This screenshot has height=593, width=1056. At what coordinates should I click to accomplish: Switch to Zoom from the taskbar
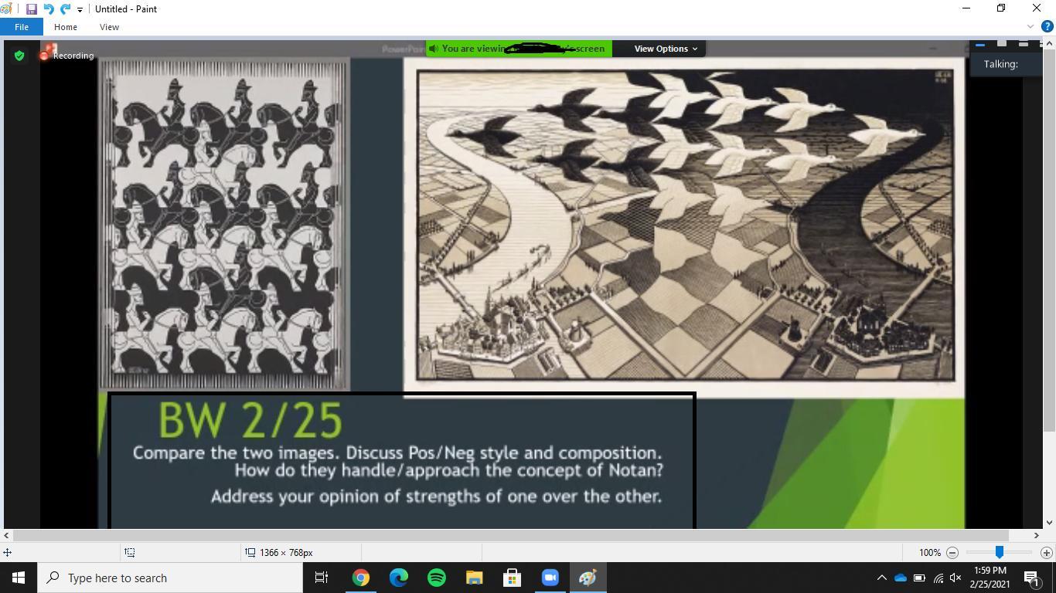(x=550, y=578)
